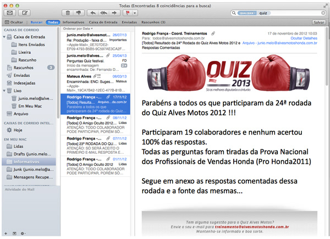Click the attachment paperclip in message header
This screenshot has width=330, height=239.
pos(213,34)
